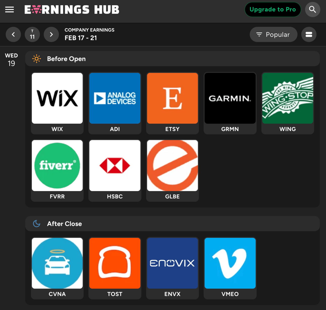Open the Enovix logo tile
The width and height of the screenshot is (326, 310).
pos(172,263)
